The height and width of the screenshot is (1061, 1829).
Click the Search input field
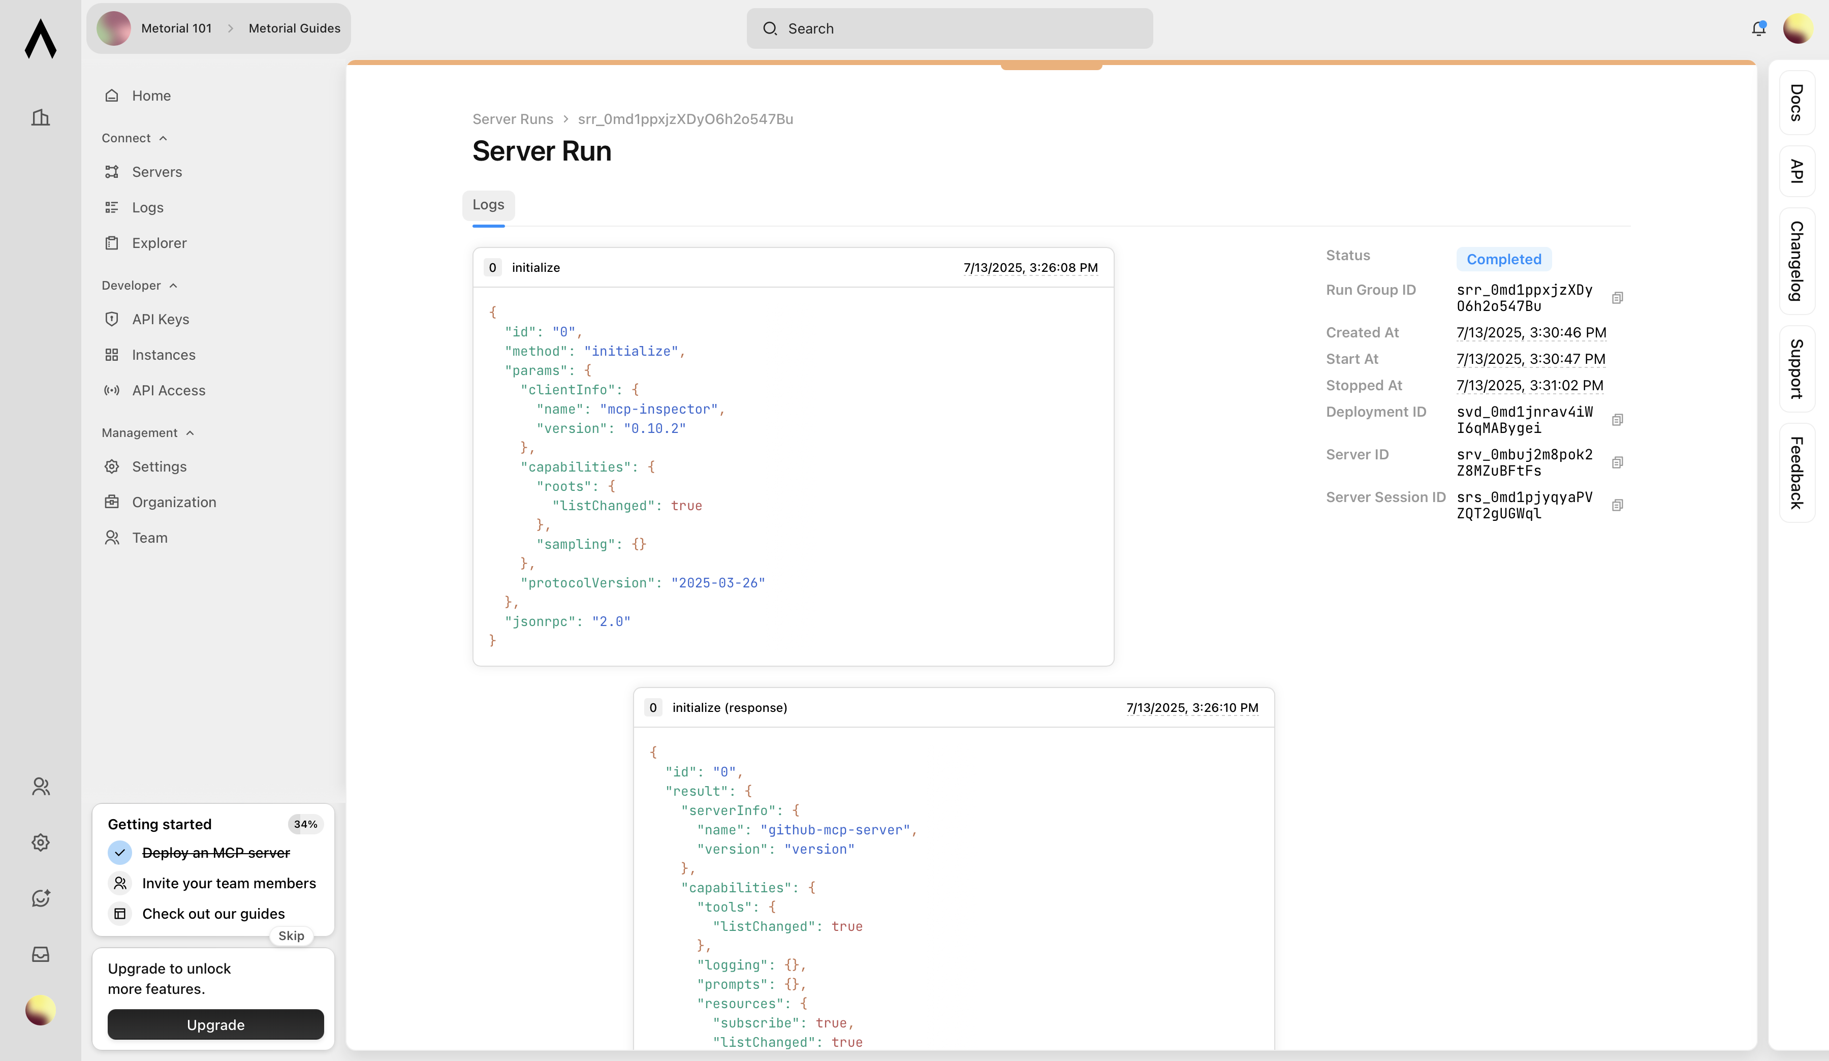[x=950, y=28]
